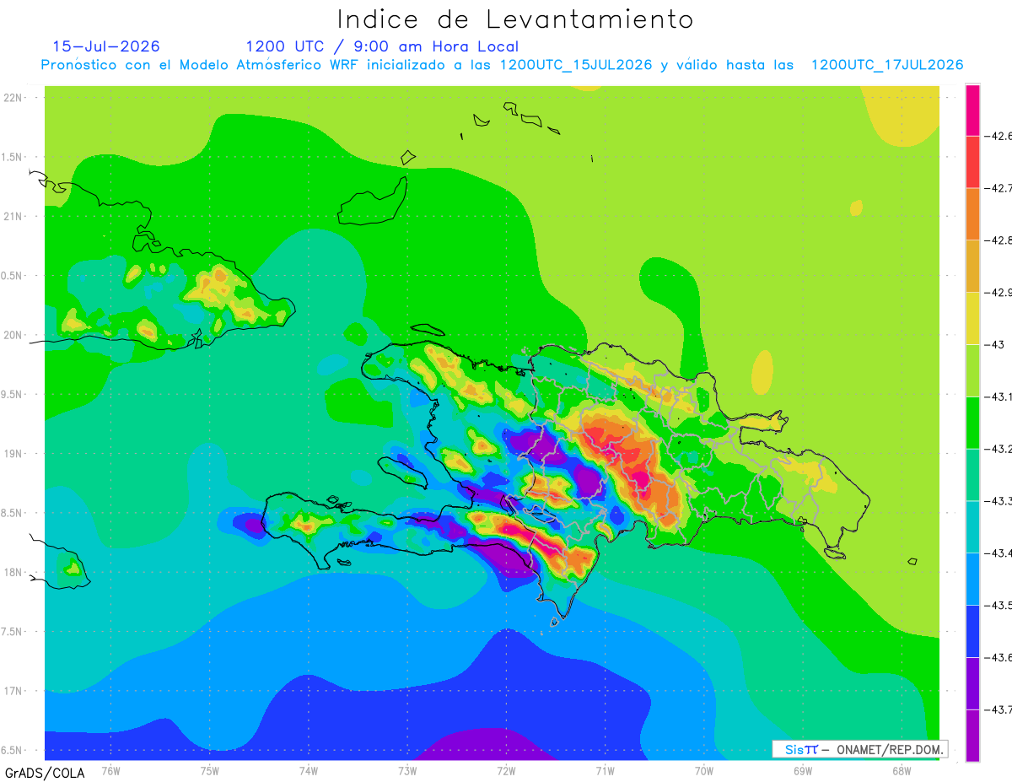Click the magenta swatch atop the colorbar

tap(972, 110)
